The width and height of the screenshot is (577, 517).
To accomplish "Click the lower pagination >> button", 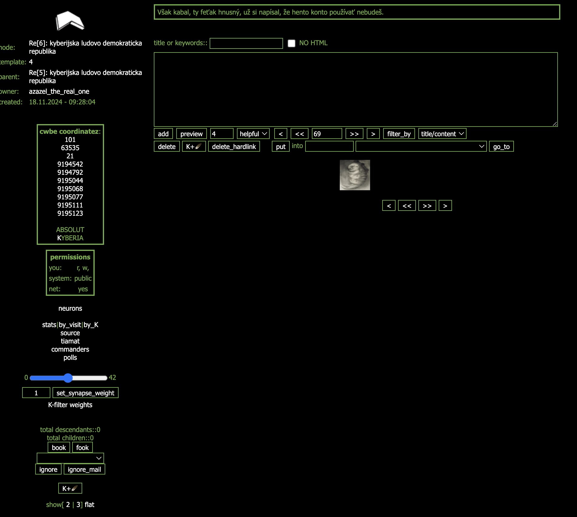I will 427,205.
